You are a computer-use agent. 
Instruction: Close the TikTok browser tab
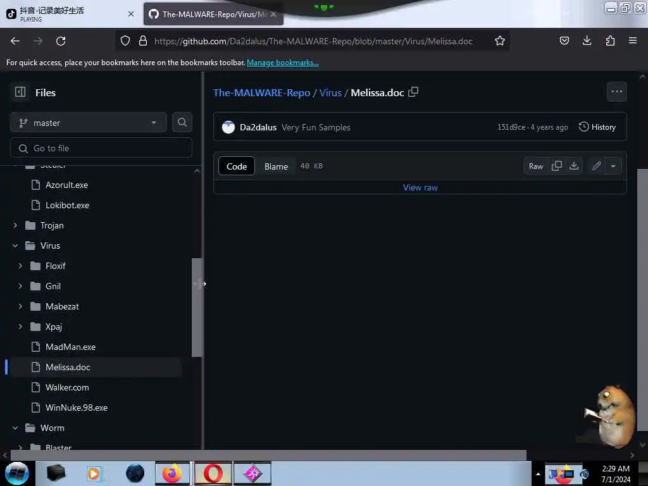(x=131, y=14)
